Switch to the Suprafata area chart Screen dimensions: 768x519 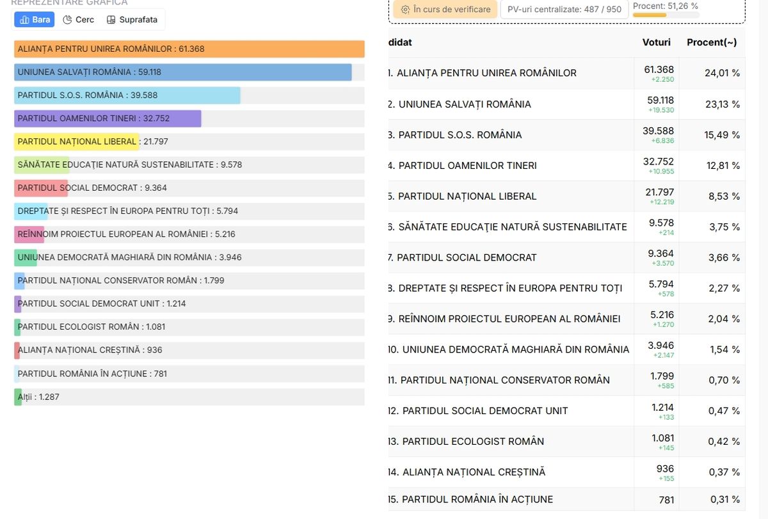(x=132, y=20)
